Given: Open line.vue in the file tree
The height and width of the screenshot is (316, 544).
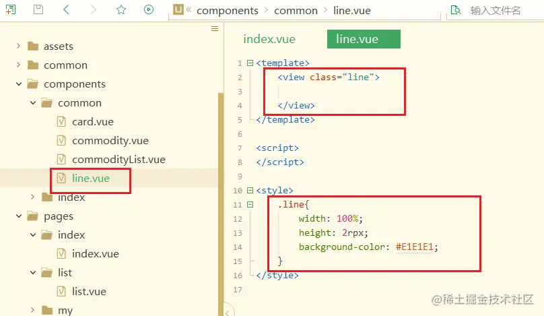Looking at the screenshot, I should tap(91, 178).
